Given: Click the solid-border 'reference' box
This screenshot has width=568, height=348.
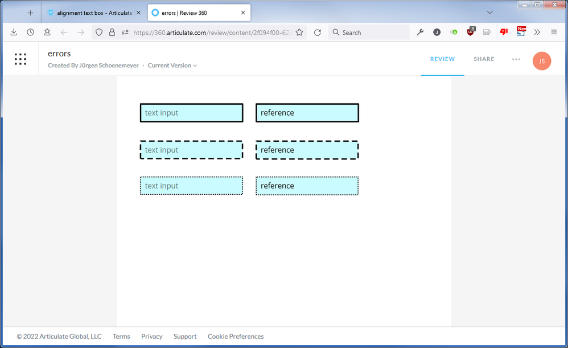Looking at the screenshot, I should coord(307,113).
